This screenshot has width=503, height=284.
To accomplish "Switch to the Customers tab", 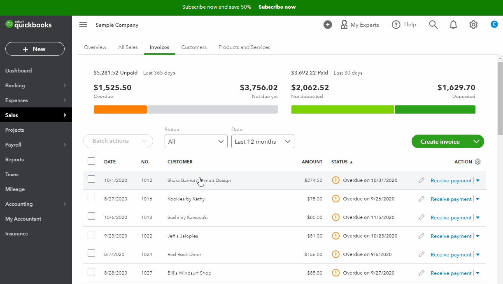I will click(x=194, y=47).
